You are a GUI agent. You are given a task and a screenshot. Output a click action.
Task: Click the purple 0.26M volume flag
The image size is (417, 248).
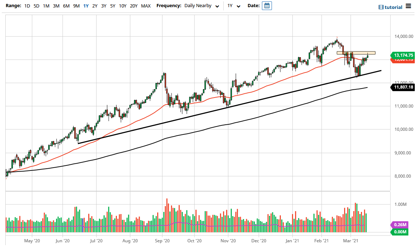pyautogui.click(x=401, y=224)
